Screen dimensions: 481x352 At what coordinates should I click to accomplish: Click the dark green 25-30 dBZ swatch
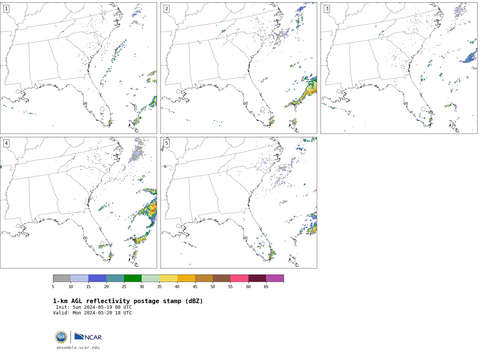(133, 278)
